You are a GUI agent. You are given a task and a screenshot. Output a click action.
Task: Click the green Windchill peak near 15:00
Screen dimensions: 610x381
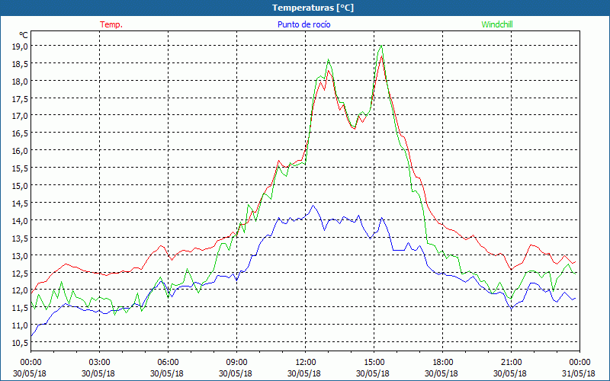point(381,46)
